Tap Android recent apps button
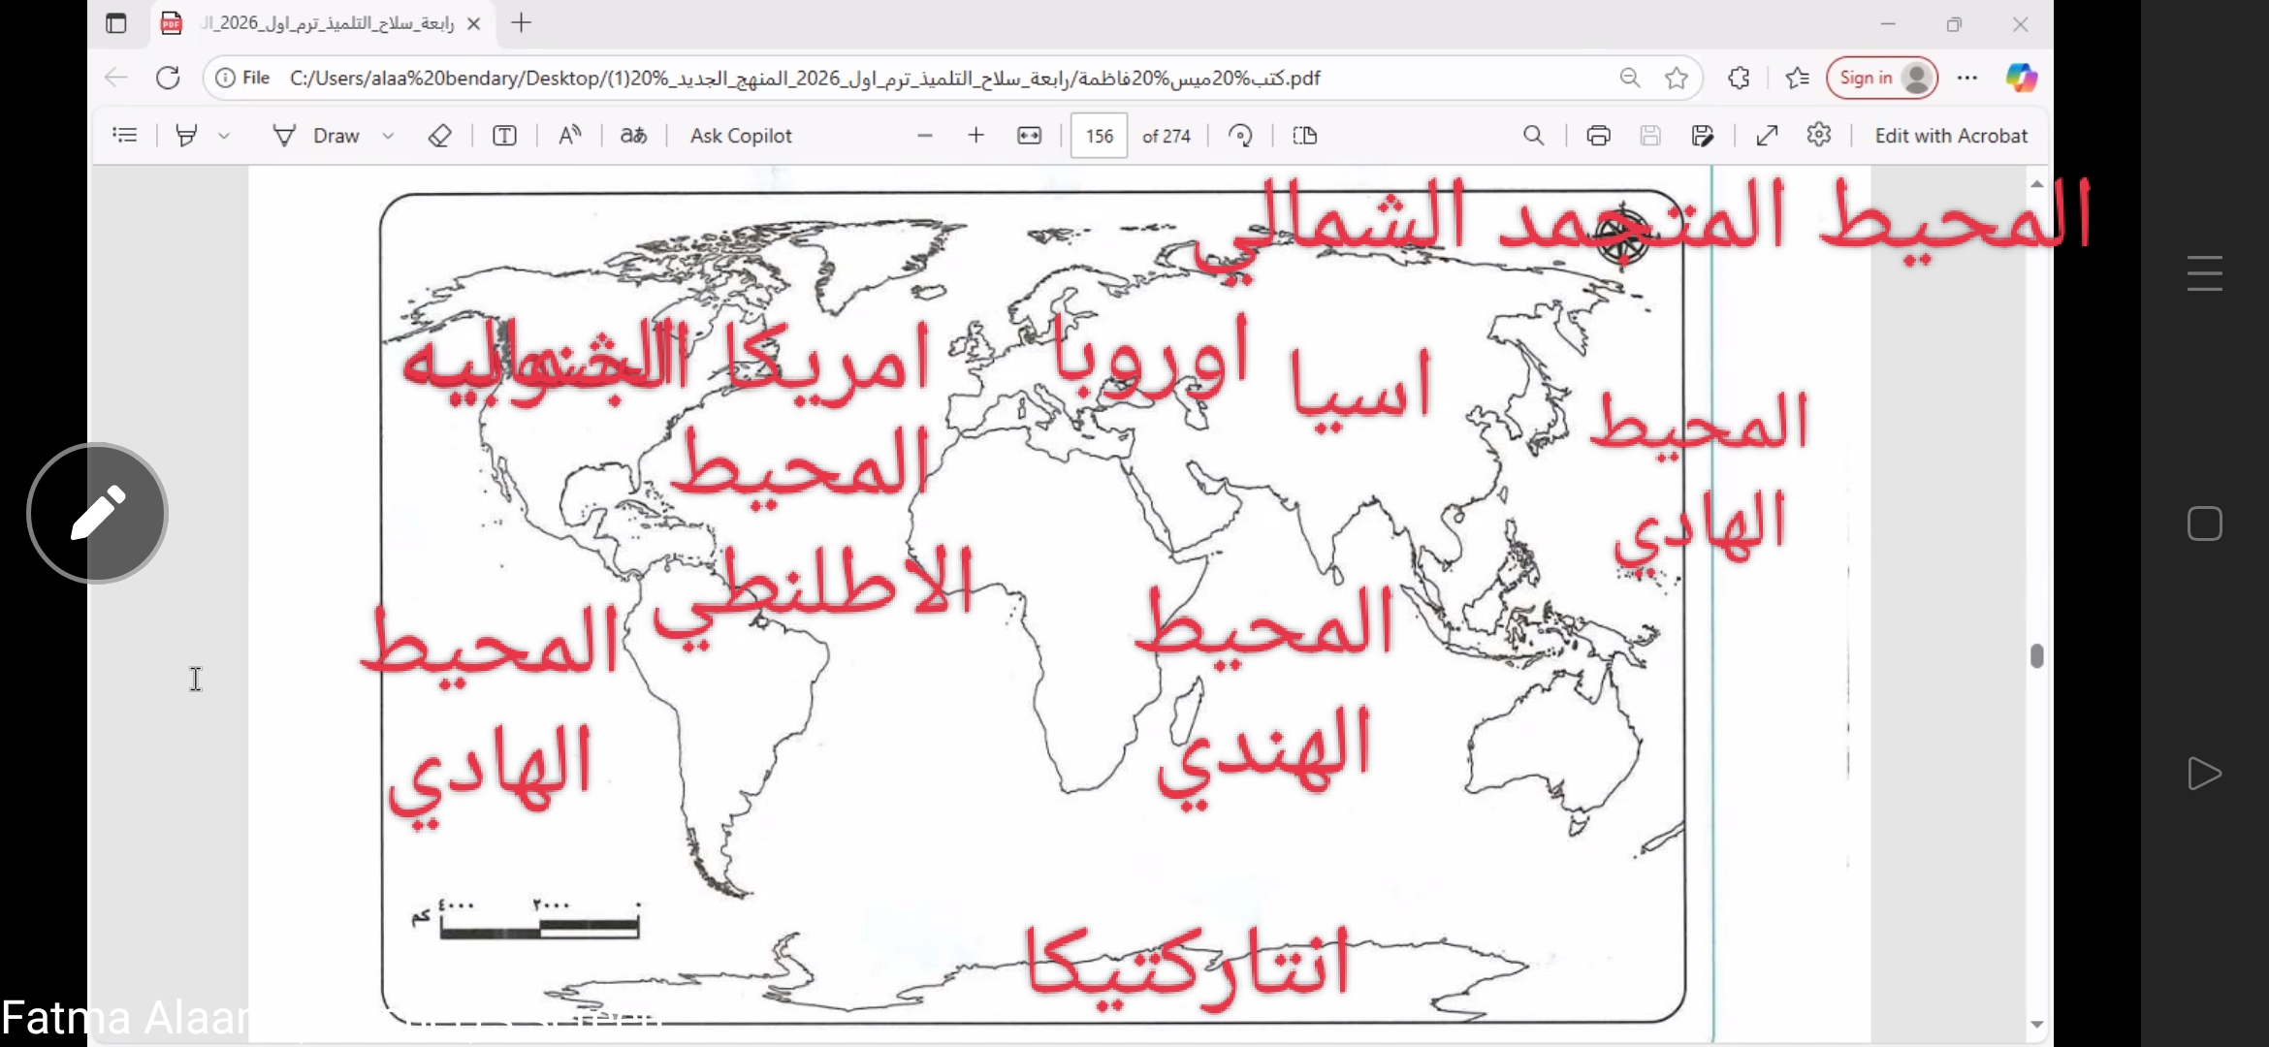The width and height of the screenshot is (2269, 1047). click(x=2204, y=273)
